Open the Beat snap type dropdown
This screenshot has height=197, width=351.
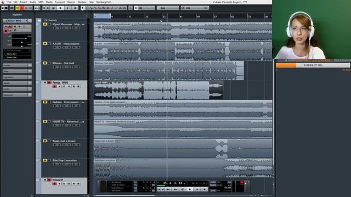168,8
